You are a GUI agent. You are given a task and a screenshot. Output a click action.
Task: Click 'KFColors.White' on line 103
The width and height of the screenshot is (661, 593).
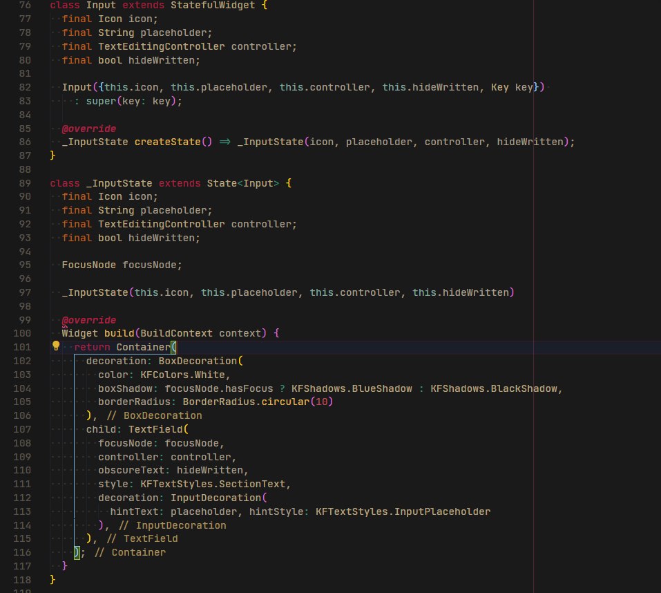pyautogui.click(x=182, y=375)
